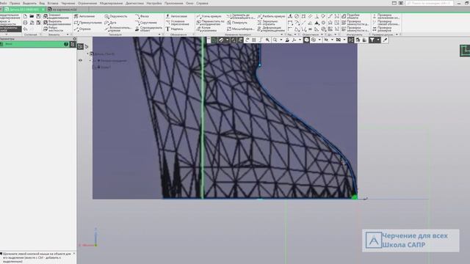470x264 pixels.
Task: Click Ребро жесткости rib tool
Action: (x=54, y=29)
